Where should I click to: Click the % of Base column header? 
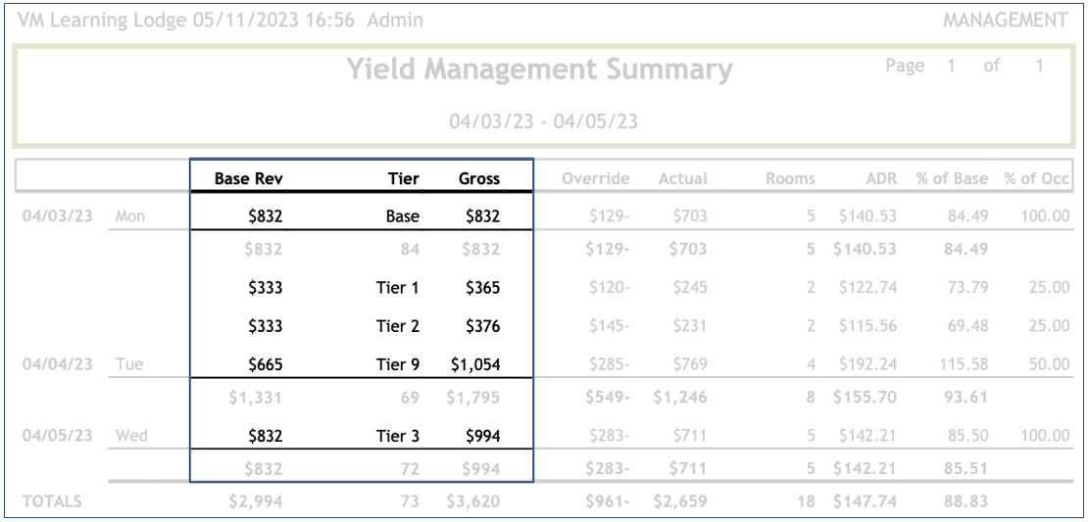pos(952,179)
